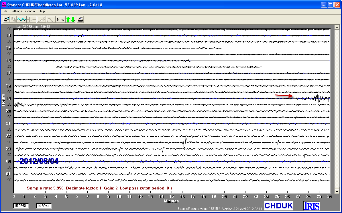Click minute label 5 on axis
The image size is (342, 213).
[x=66, y=197]
